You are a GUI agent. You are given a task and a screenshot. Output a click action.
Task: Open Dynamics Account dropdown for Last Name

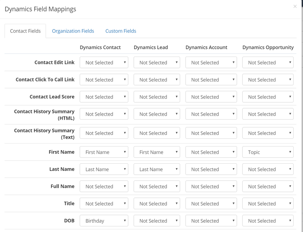(x=211, y=169)
